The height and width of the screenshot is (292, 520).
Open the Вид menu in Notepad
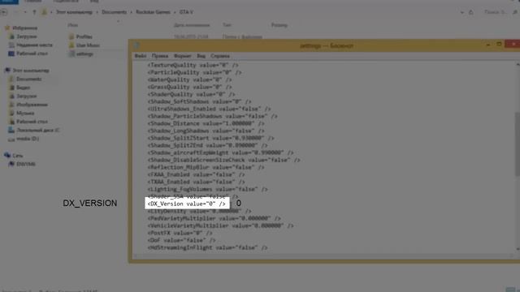(x=201, y=56)
